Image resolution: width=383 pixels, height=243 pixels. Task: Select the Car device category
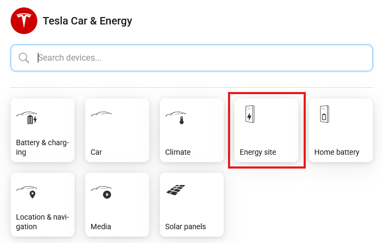pos(117,130)
